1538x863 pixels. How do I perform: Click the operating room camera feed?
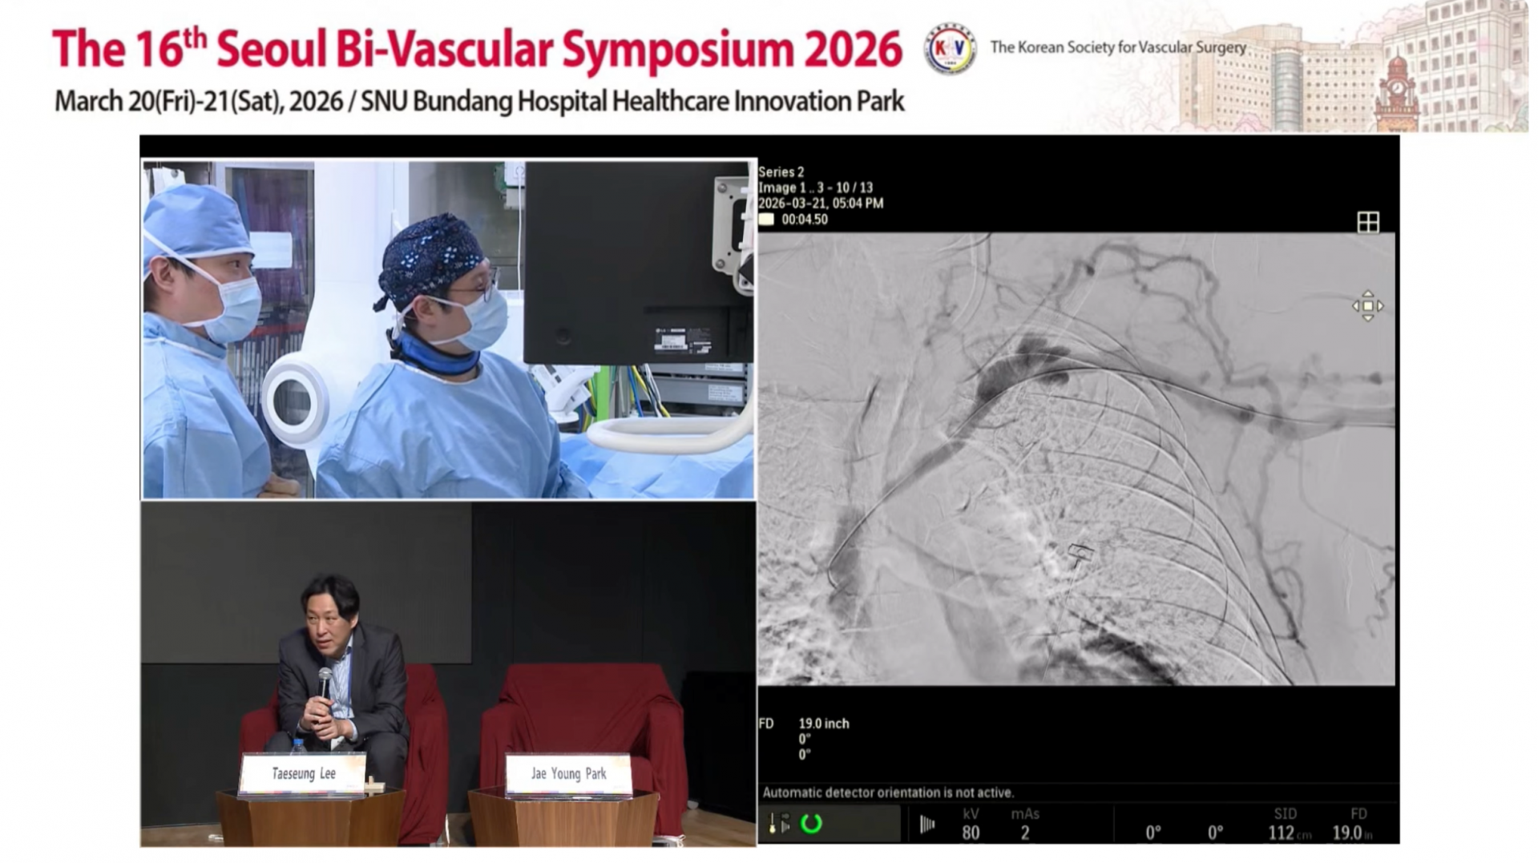point(449,329)
